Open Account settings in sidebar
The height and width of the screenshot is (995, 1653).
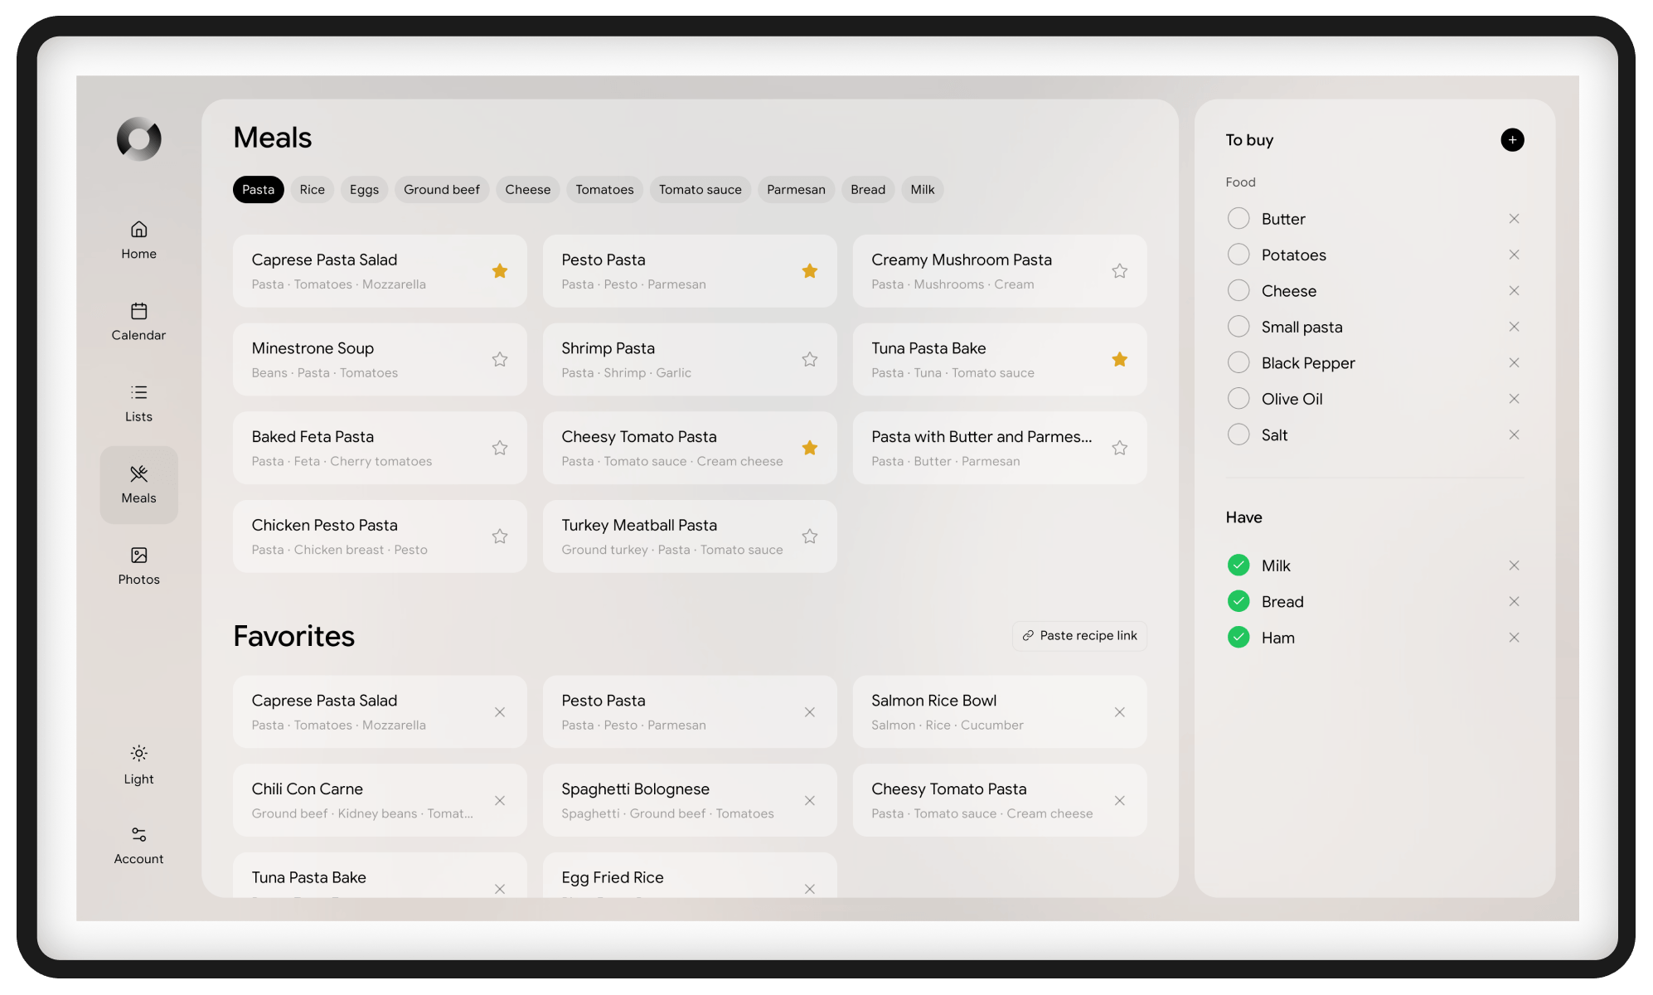pos(138,846)
